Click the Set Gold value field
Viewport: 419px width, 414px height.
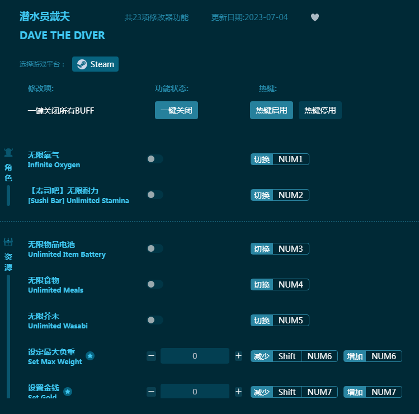195,391
